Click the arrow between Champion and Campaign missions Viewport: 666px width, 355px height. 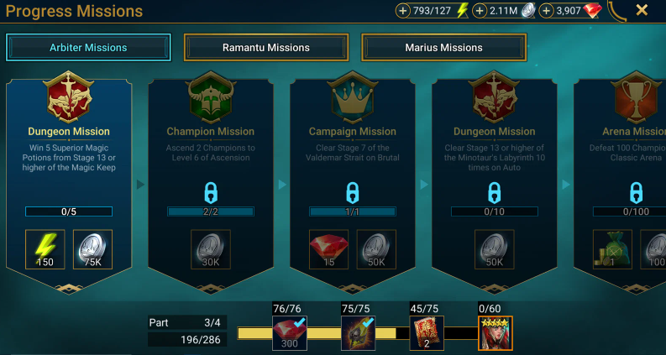pos(282,185)
